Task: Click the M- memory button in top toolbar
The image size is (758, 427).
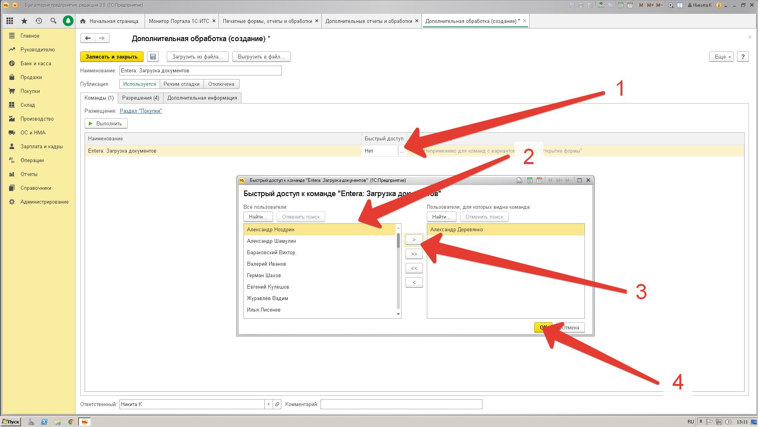Action: pyautogui.click(x=659, y=5)
